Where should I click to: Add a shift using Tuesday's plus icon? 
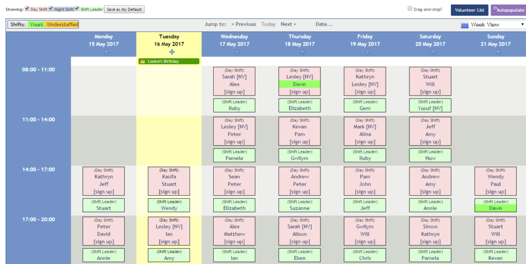point(172,52)
